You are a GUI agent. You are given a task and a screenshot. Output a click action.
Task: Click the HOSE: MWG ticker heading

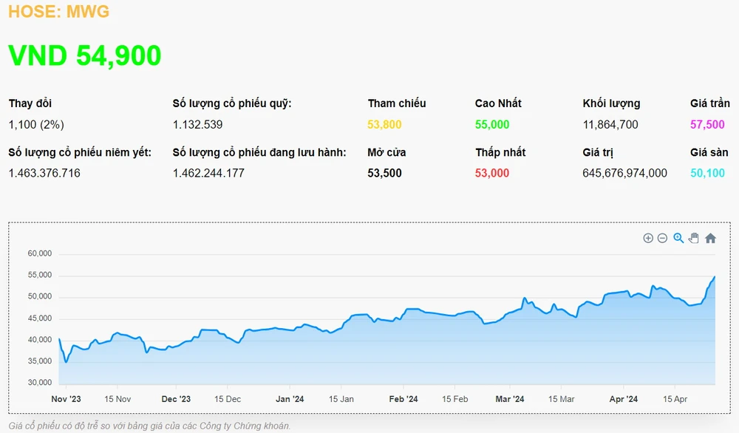coord(58,11)
